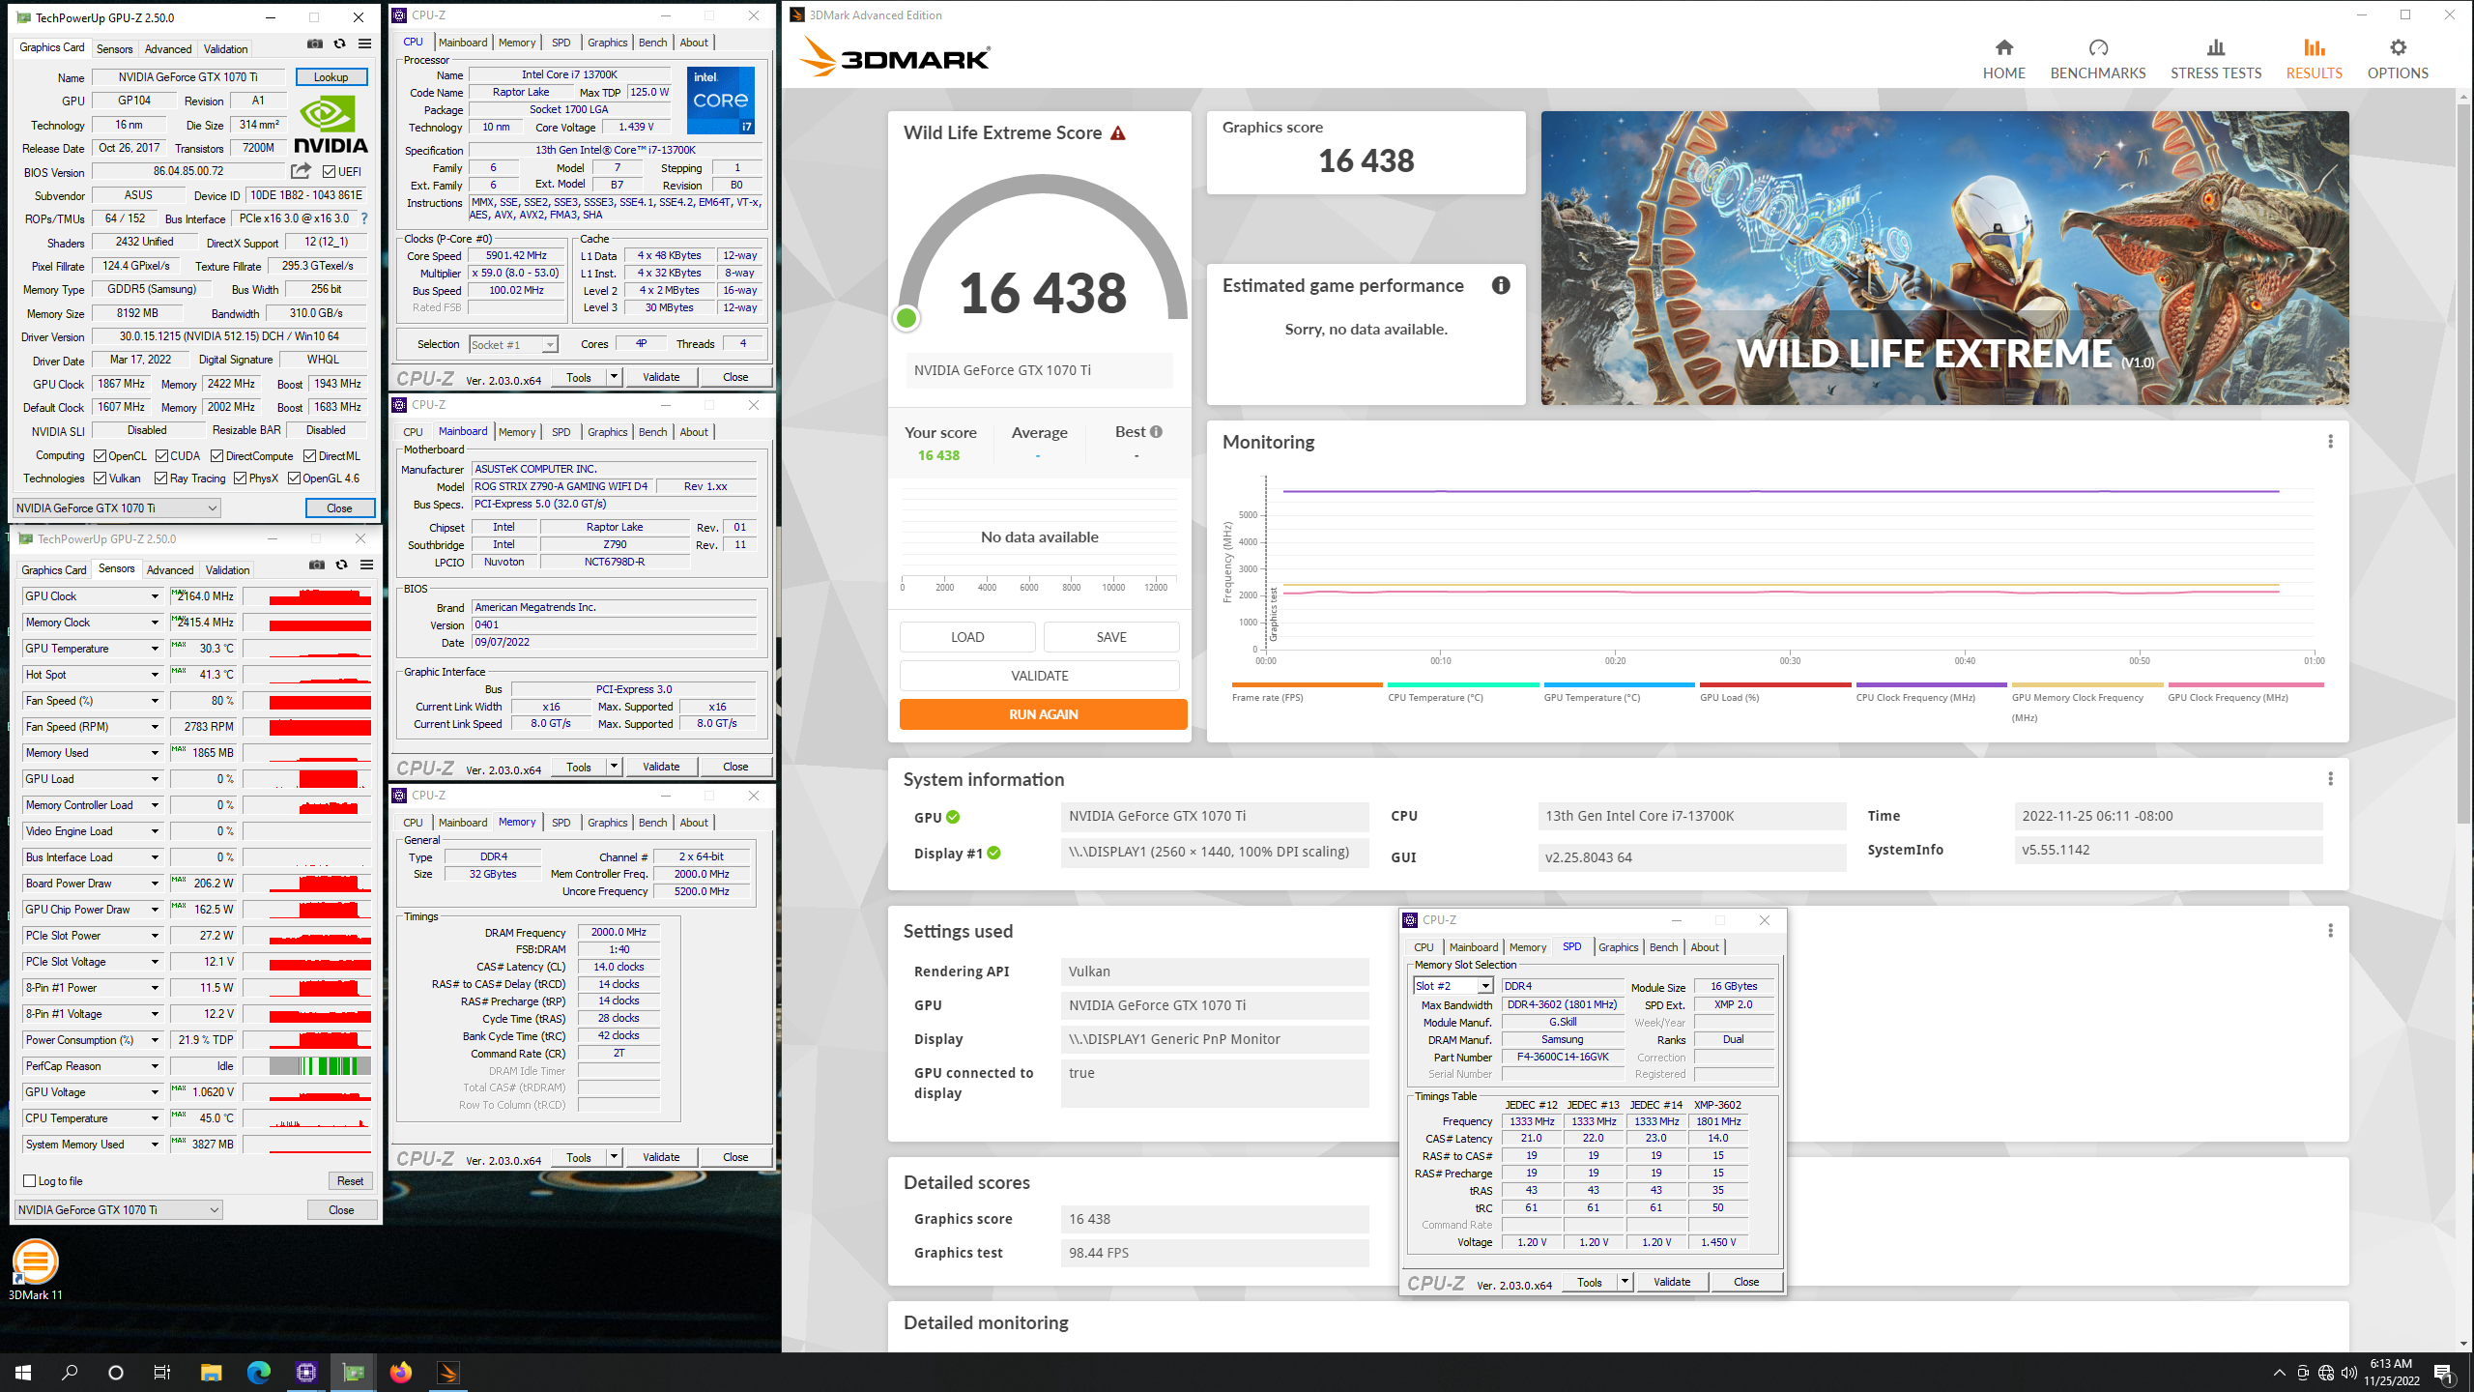Open GPU Clock sensor dropdown arrow
The image size is (2474, 1392).
[x=154, y=596]
